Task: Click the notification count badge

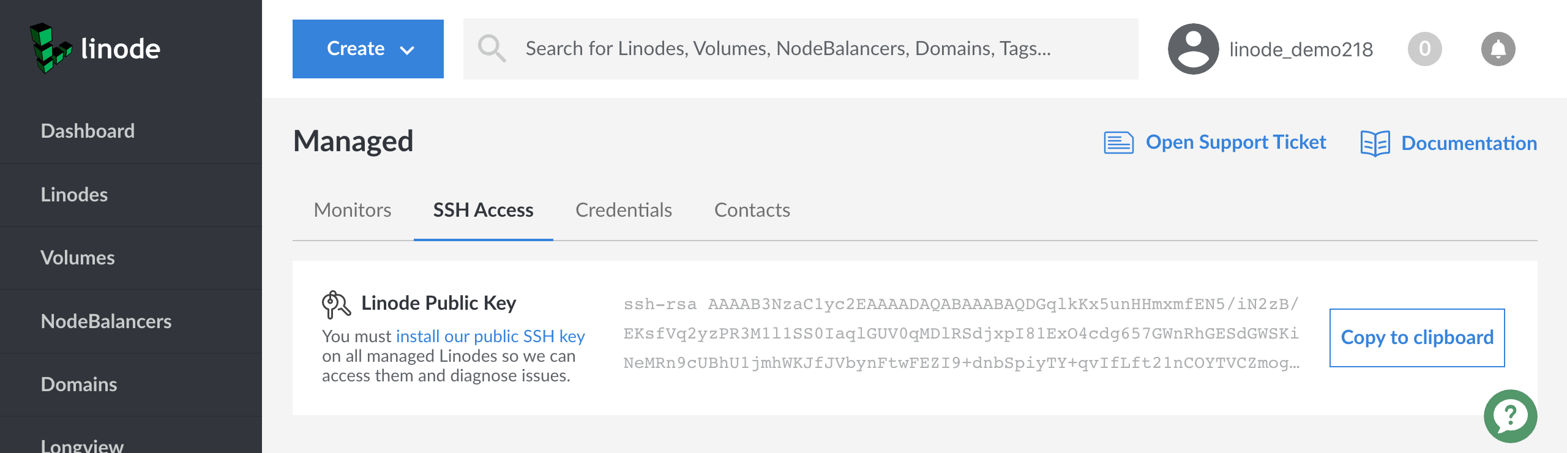Action: click(x=1424, y=49)
